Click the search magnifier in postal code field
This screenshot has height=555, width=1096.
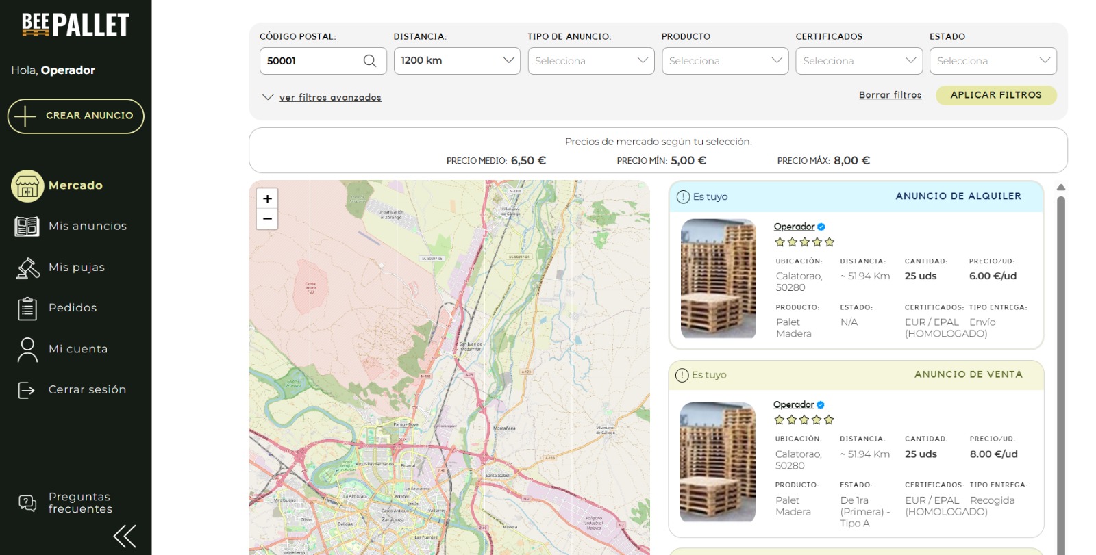click(x=369, y=61)
